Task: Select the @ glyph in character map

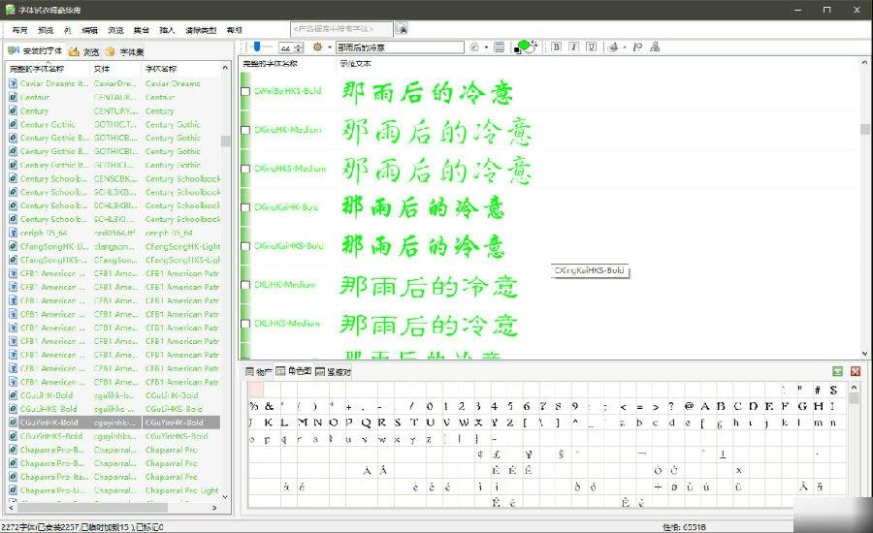Action: click(689, 406)
